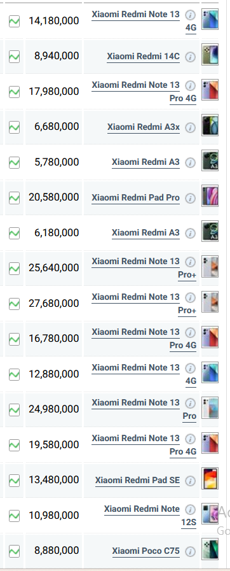The width and height of the screenshot is (230, 571).
Task: Click info icon beside Xiaomi Redmi Pad SE
Action: coord(190,481)
